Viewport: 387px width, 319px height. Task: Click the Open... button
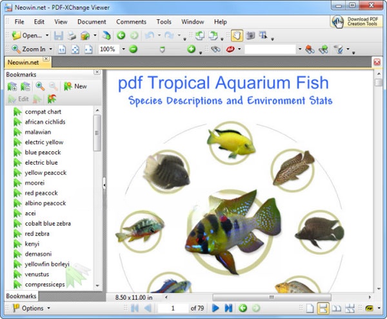[x=28, y=35]
